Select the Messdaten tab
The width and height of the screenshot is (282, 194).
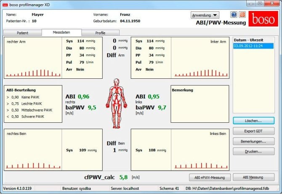[x=61, y=32]
